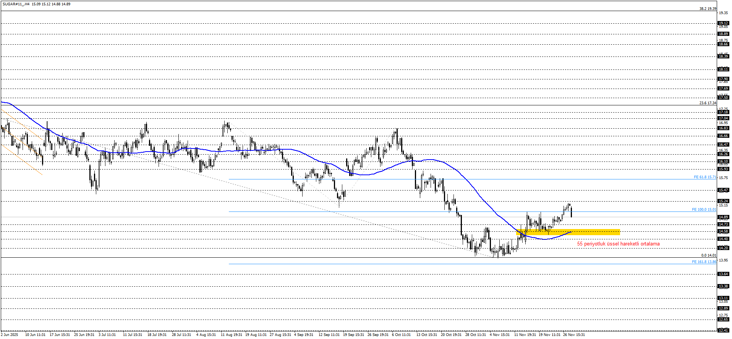Image resolution: width=732 pixels, height=339 pixels.
Task: Click the '6 Oct 11:31' time label
Action: coord(401,335)
